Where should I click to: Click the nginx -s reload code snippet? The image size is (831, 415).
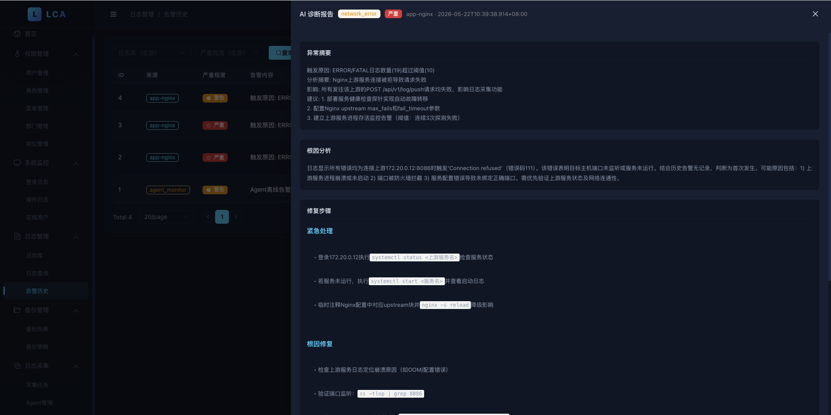445,305
